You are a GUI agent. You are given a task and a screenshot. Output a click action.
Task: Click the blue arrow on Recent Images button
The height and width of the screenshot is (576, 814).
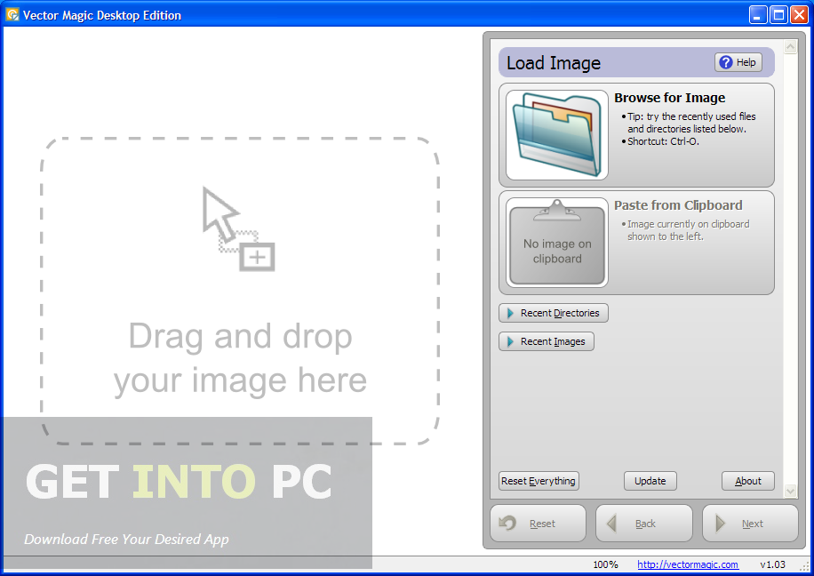[x=508, y=341]
